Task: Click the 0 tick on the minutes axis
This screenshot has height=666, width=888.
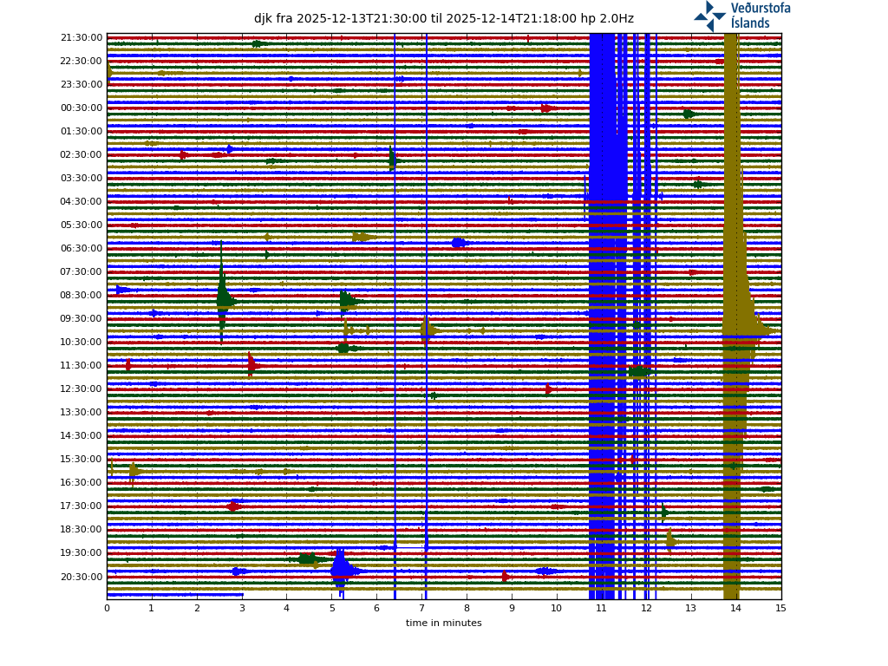Action: (107, 608)
